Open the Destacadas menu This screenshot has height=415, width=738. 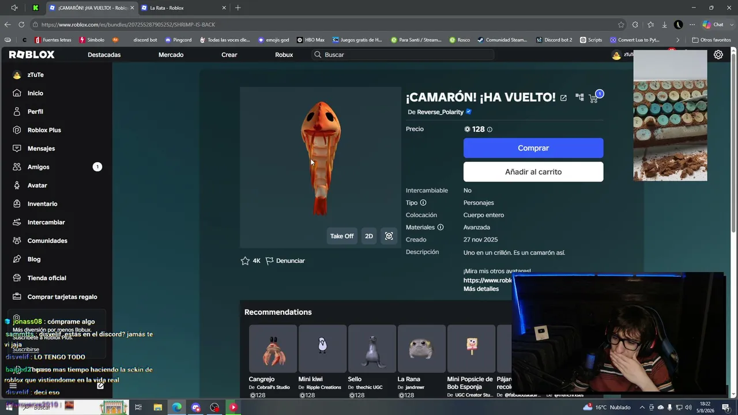tap(104, 55)
